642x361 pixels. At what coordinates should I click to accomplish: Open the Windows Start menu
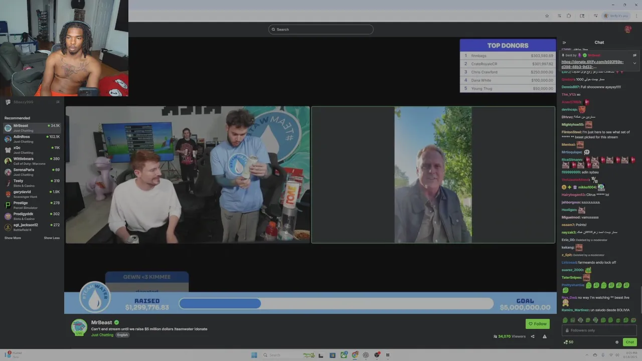click(x=254, y=355)
